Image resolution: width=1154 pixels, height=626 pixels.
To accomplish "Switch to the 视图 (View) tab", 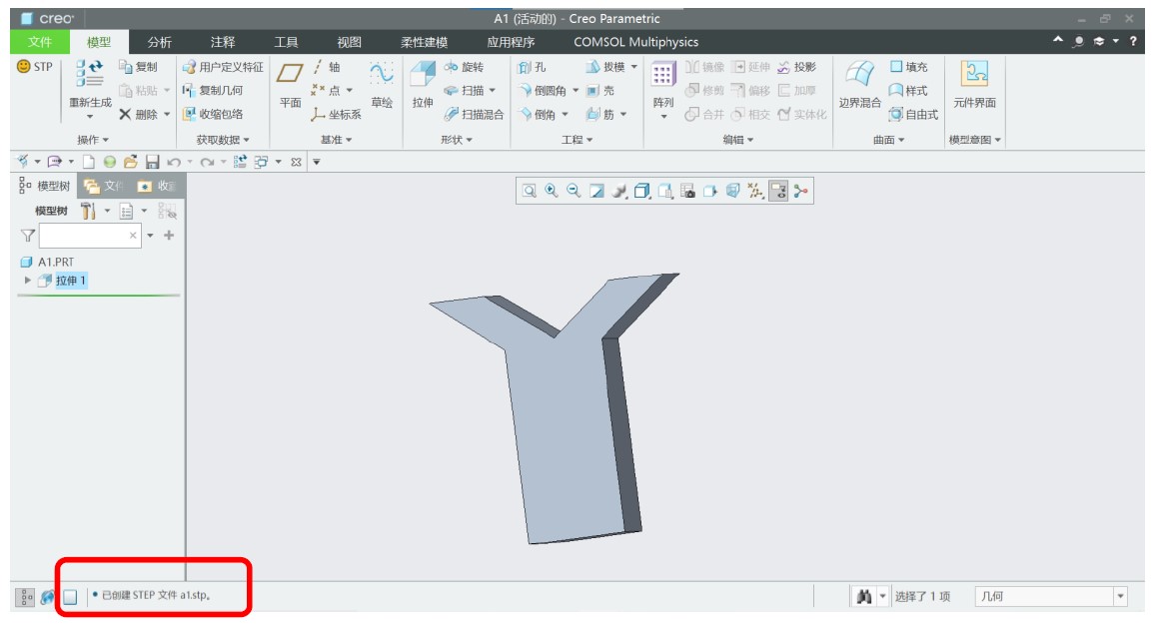I will pyautogui.click(x=349, y=42).
